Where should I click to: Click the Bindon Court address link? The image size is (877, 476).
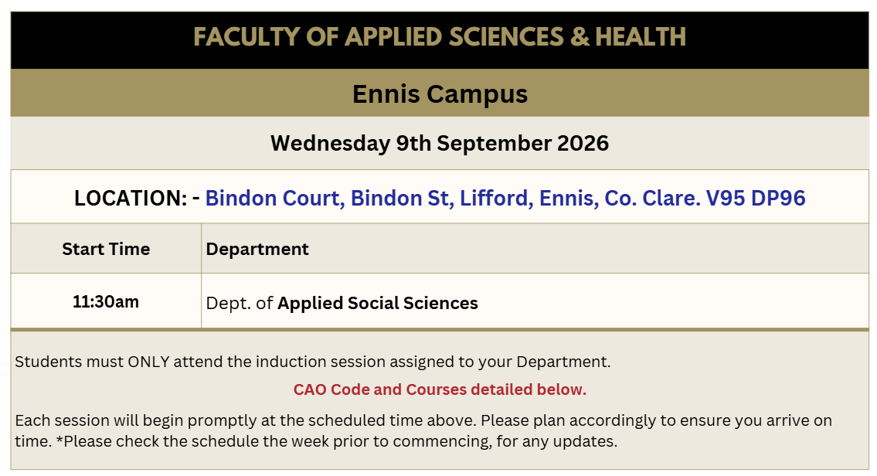[505, 198]
